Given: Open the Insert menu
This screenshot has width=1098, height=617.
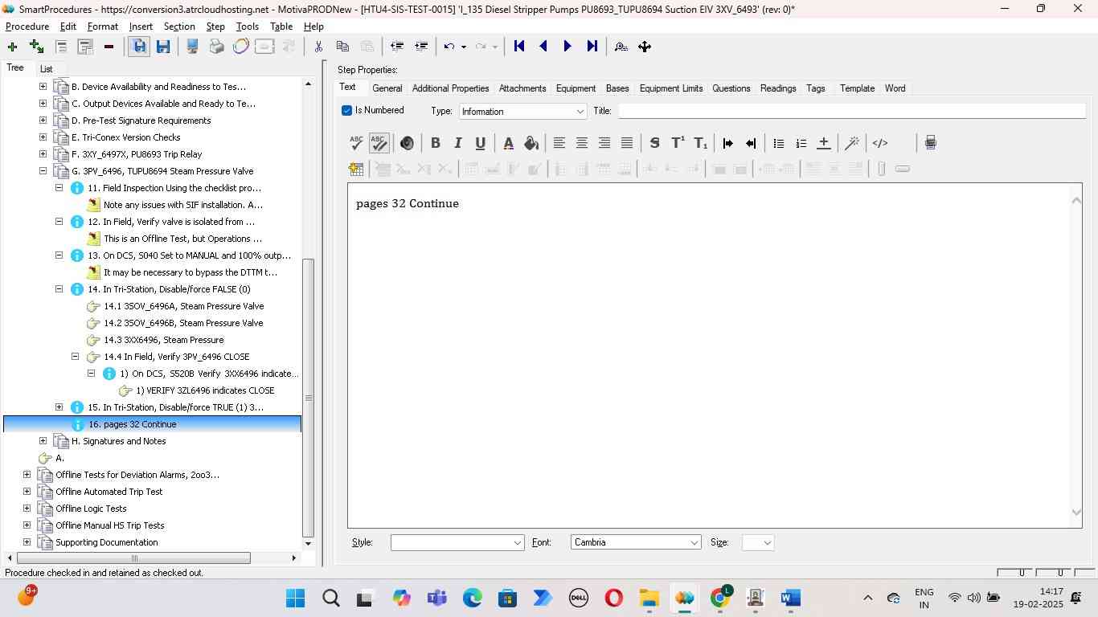Looking at the screenshot, I should (141, 27).
